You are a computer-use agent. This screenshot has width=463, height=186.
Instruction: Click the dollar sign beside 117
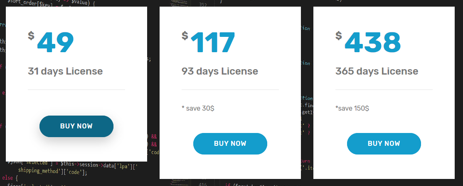coord(185,36)
